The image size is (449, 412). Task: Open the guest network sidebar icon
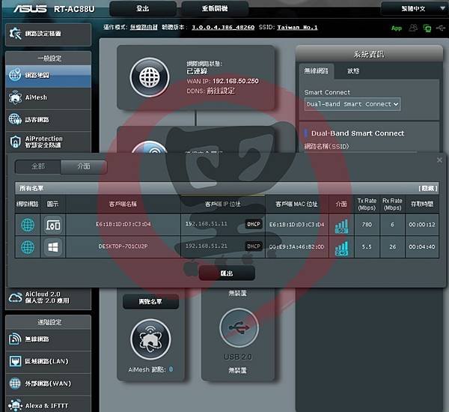15,119
